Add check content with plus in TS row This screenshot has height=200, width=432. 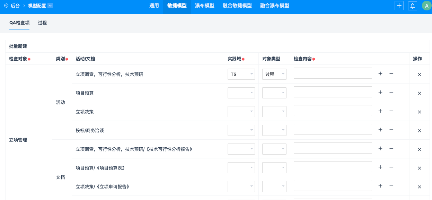380,73
